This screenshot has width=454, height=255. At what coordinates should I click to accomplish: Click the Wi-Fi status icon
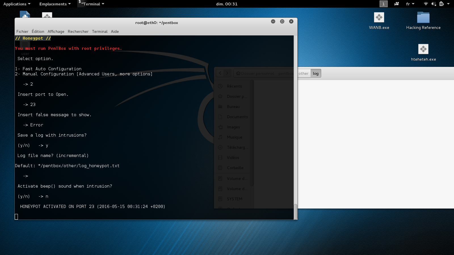[x=426, y=4]
